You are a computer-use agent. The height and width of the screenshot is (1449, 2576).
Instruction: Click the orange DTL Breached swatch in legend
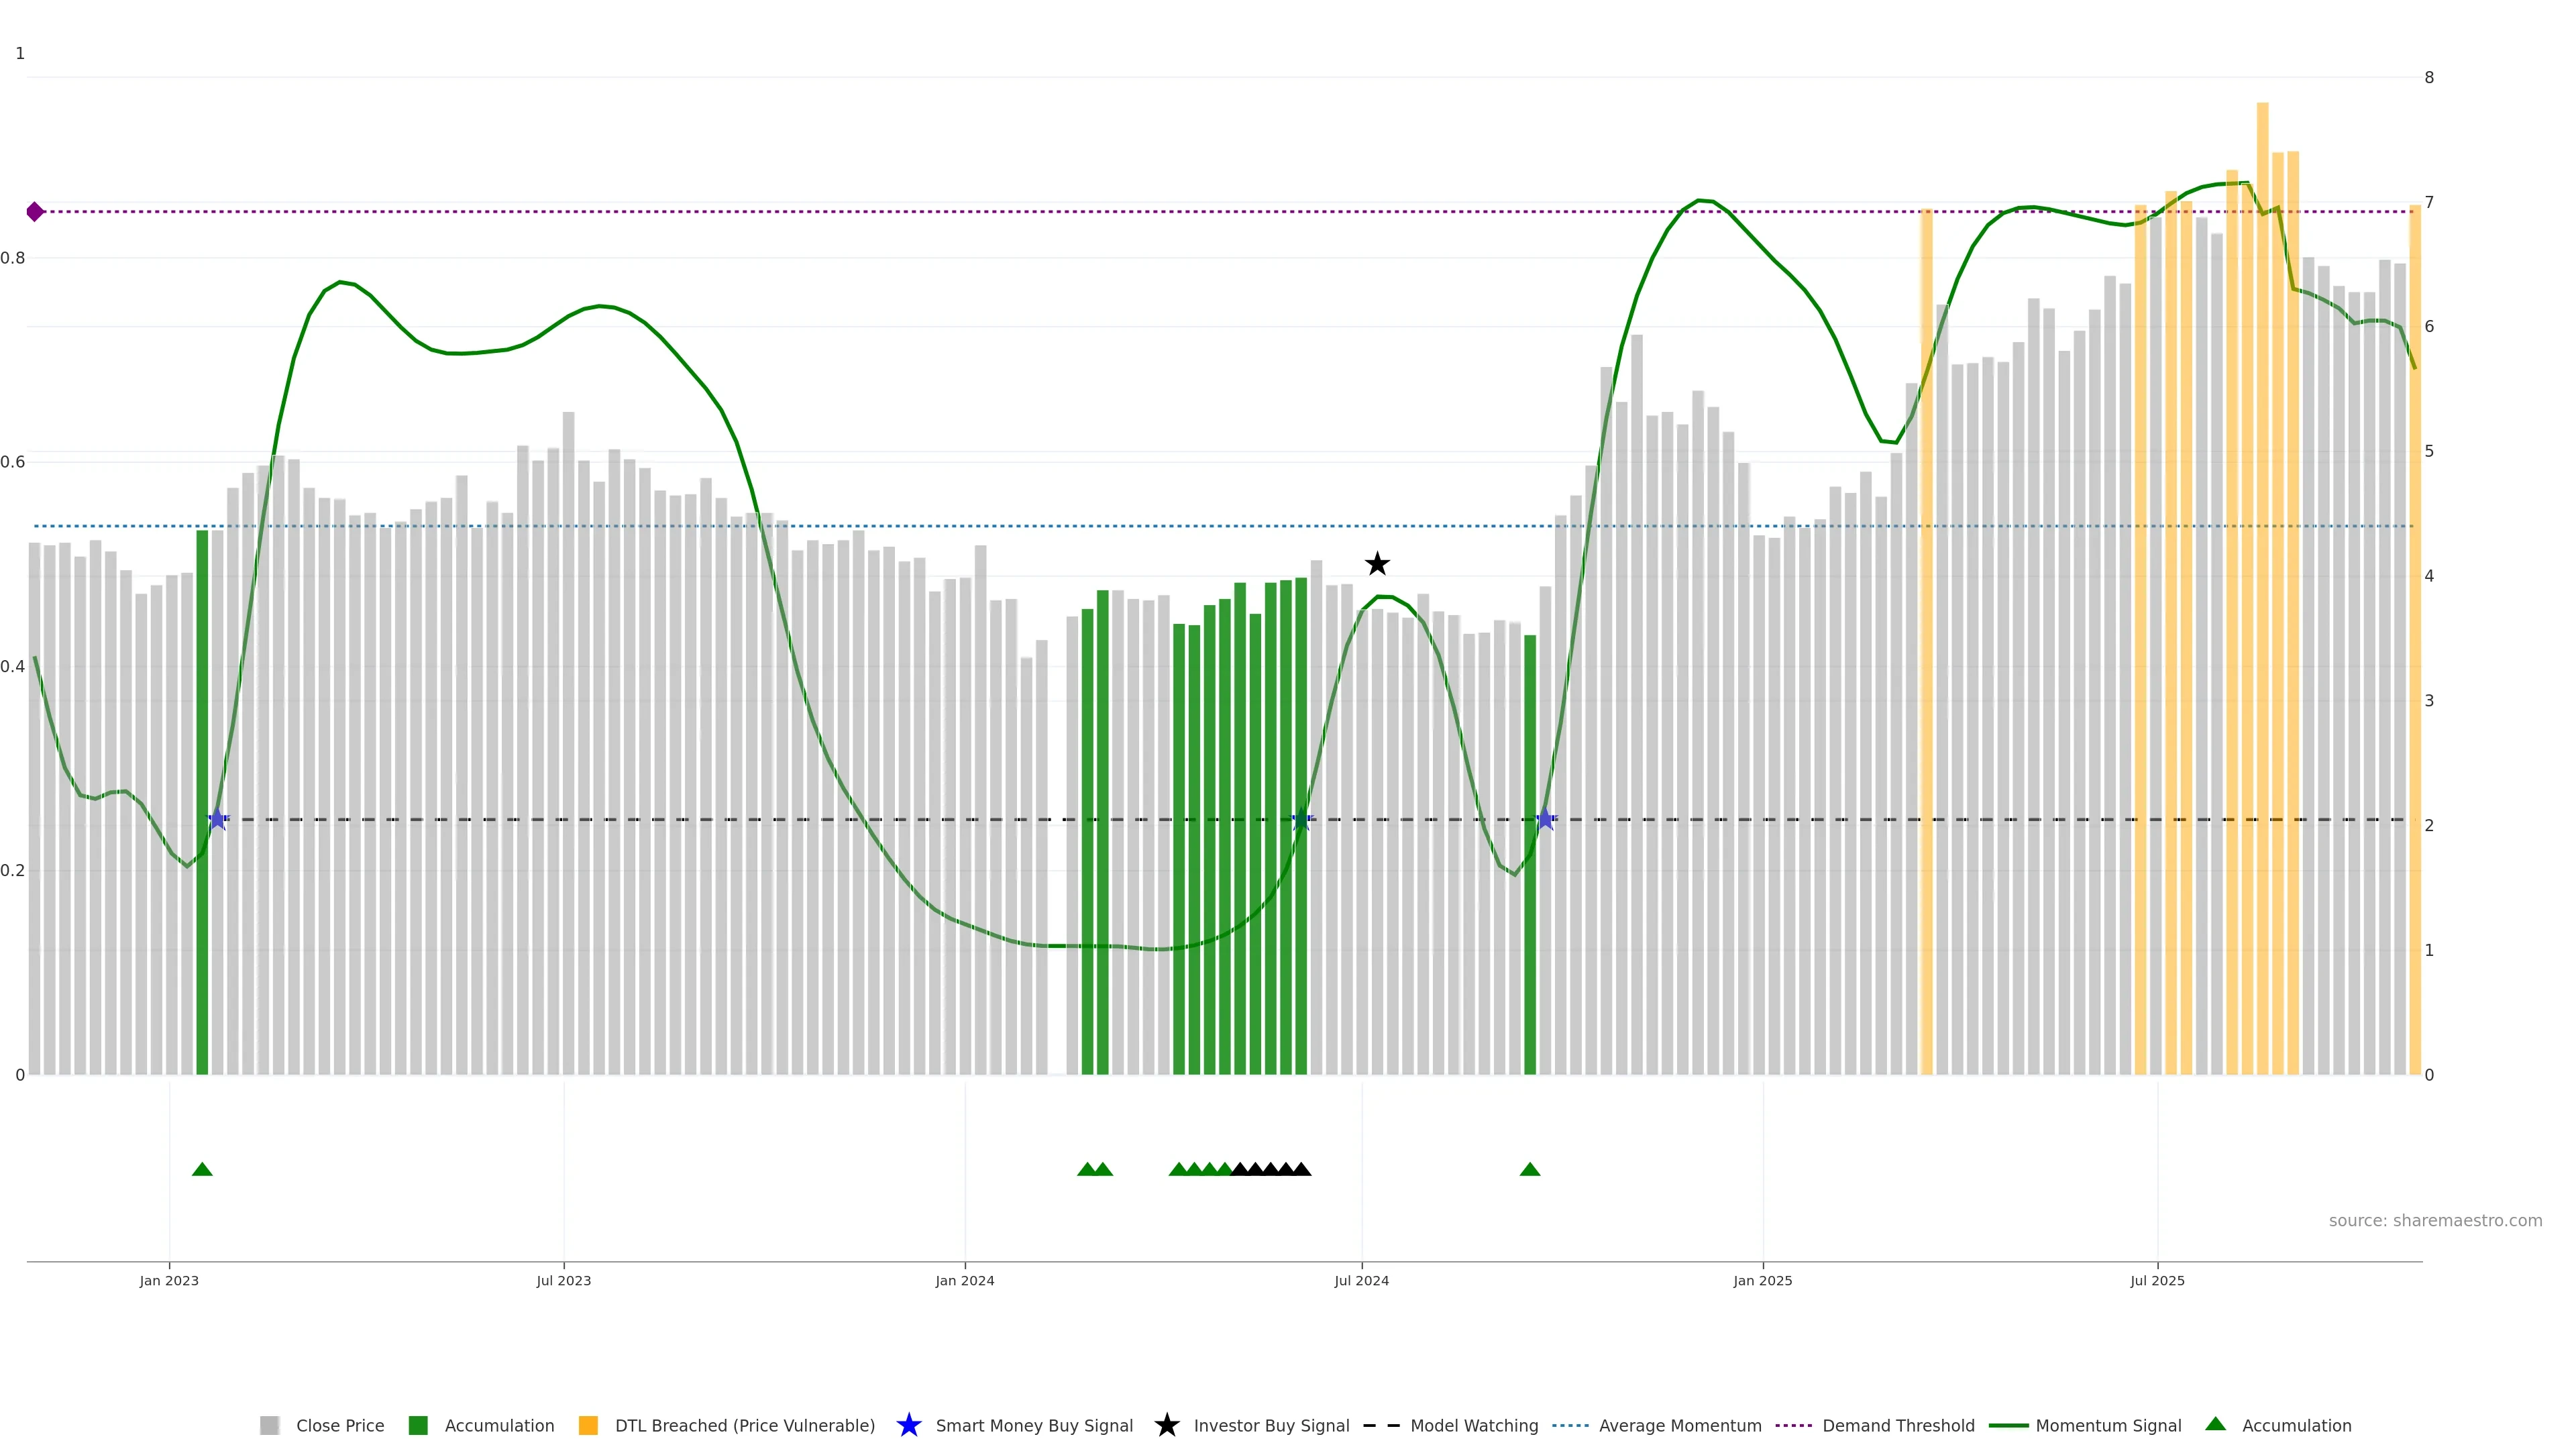click(588, 1425)
